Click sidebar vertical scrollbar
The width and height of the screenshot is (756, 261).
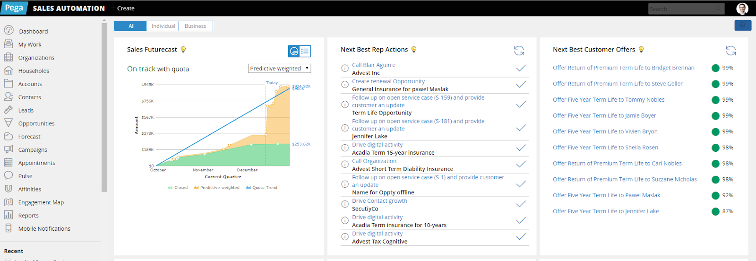104,107
